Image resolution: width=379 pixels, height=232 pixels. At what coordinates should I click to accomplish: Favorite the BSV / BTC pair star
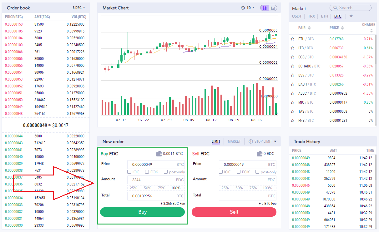point(292,75)
